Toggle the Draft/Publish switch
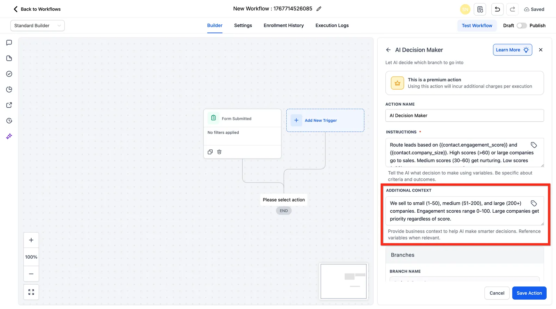Screen dimensions: 556x309 point(522,26)
